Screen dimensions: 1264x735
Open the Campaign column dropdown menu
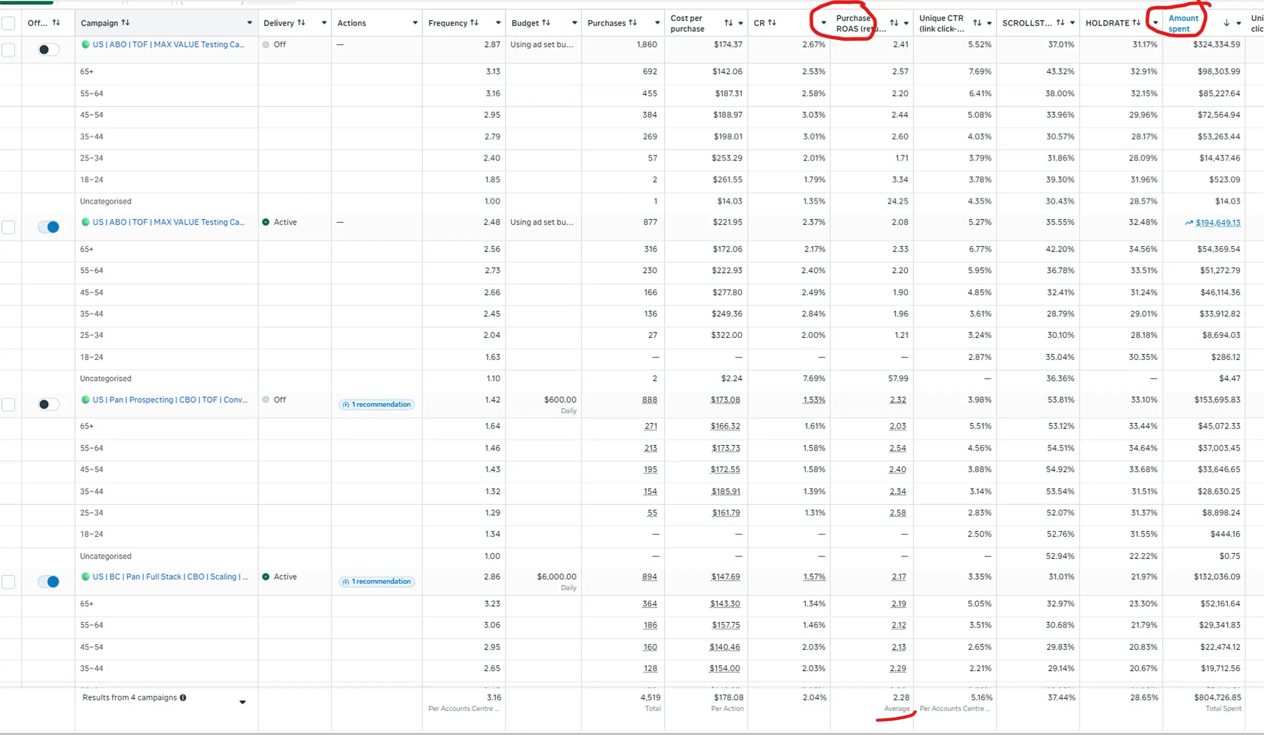250,23
